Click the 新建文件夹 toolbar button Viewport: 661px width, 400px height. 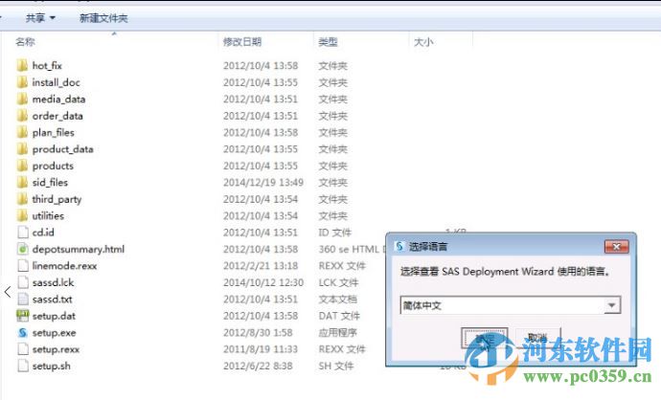click(x=103, y=18)
